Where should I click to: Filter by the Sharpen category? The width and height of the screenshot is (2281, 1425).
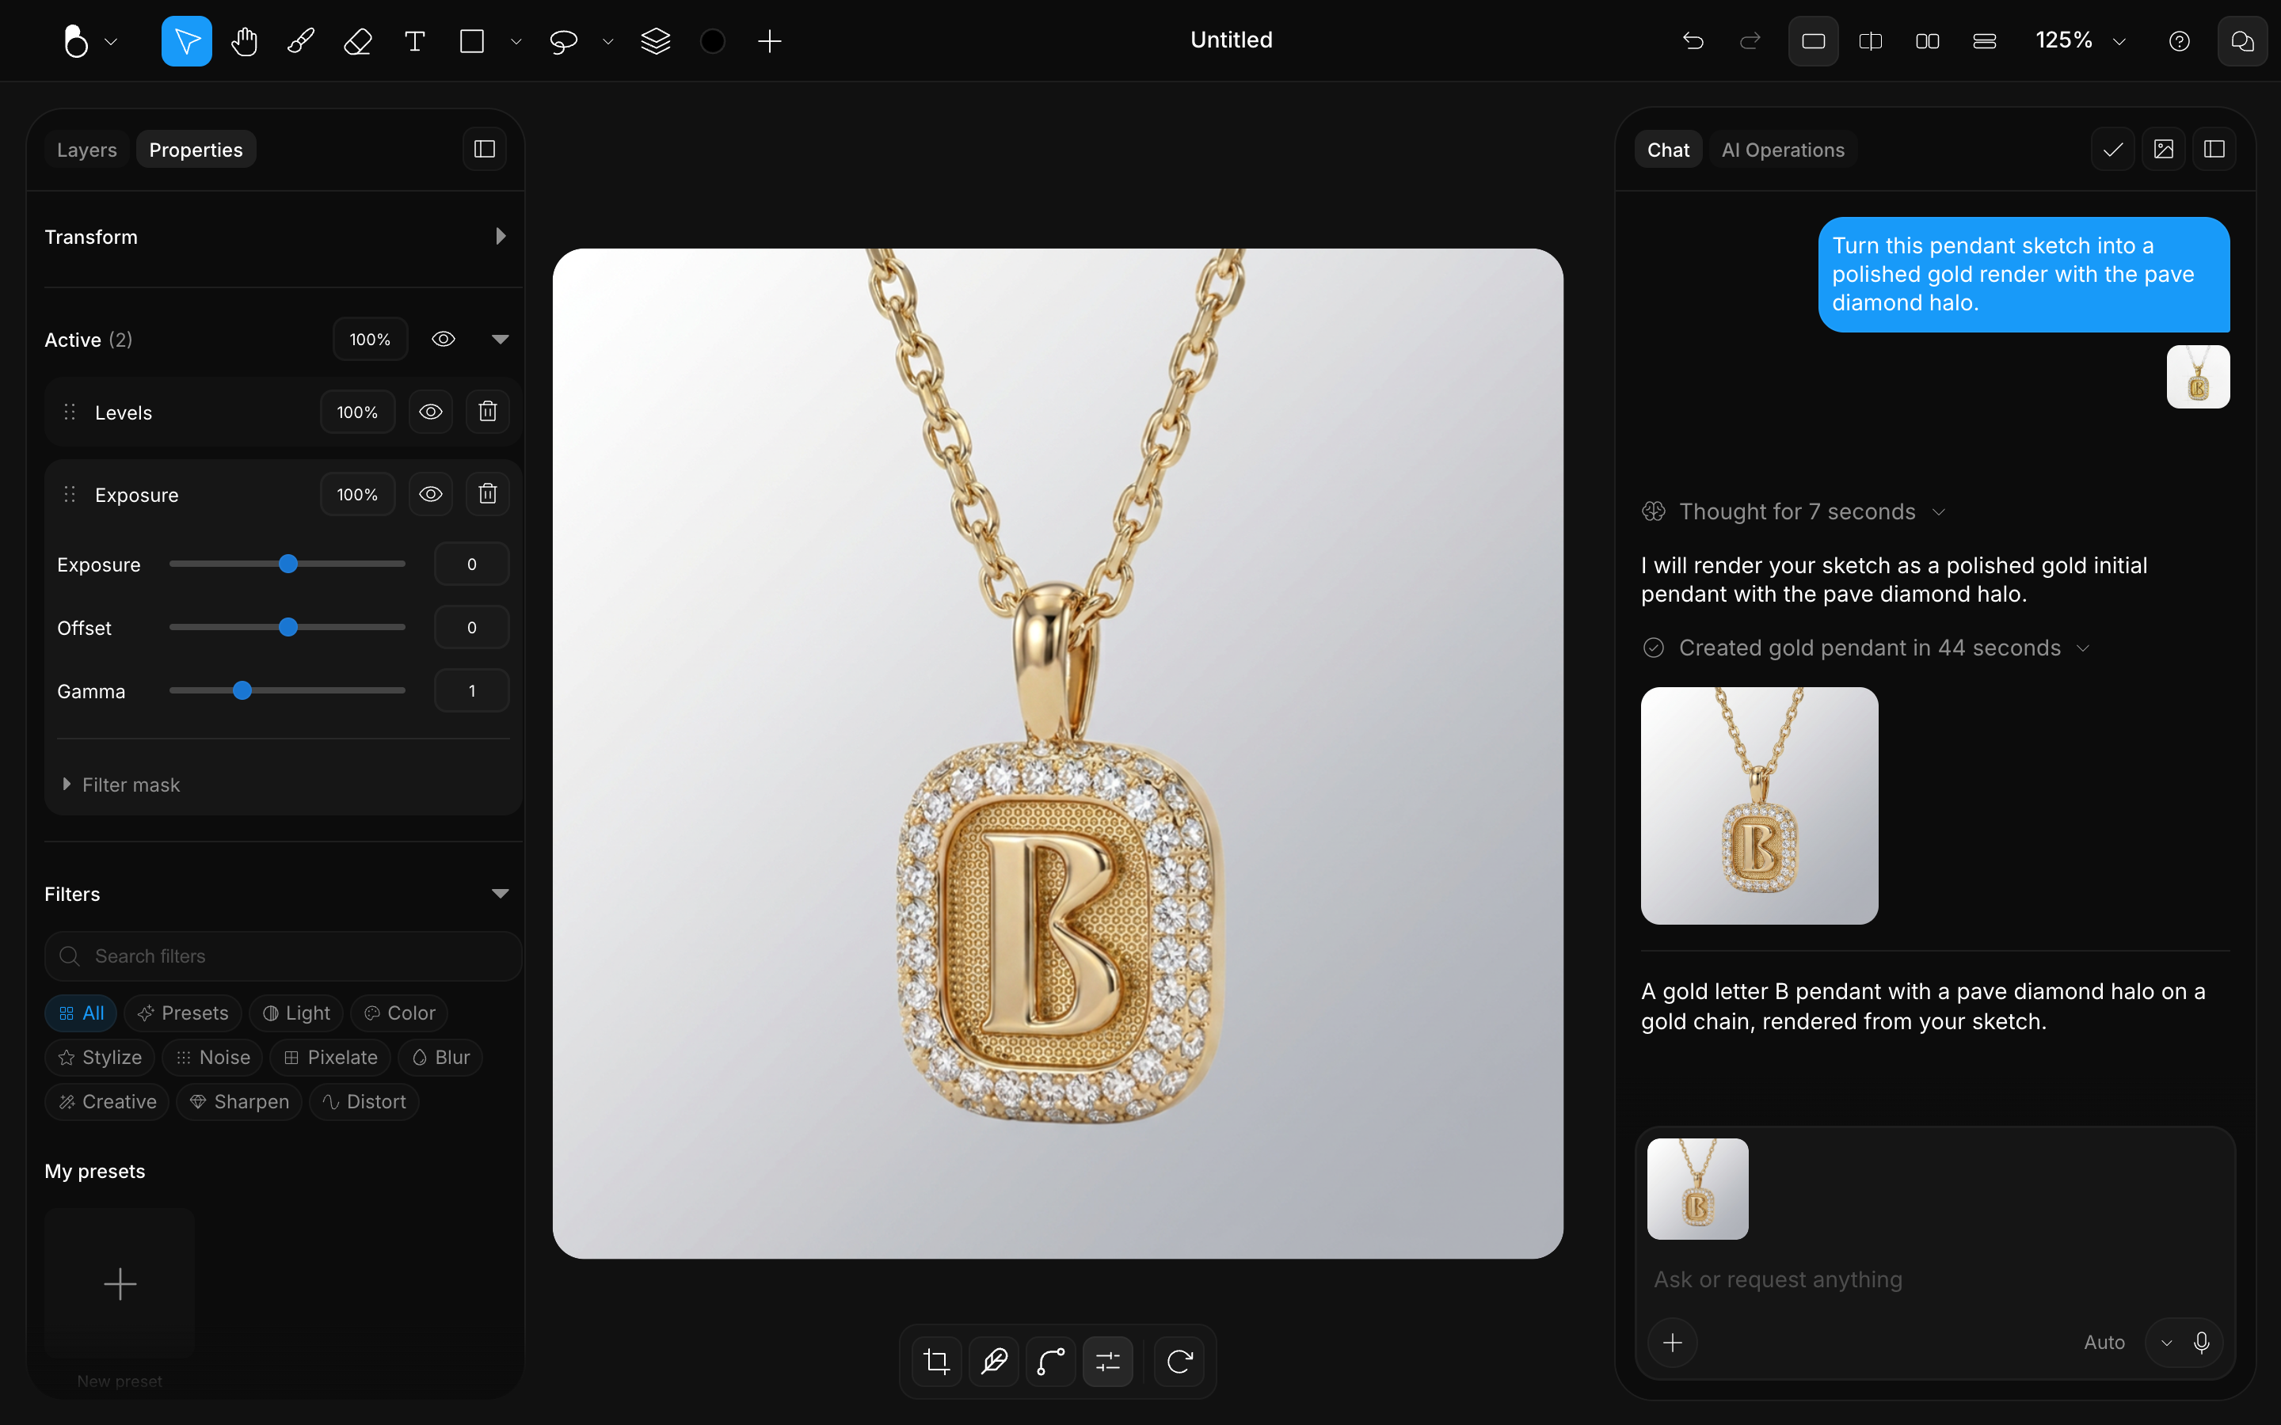[x=239, y=1102]
